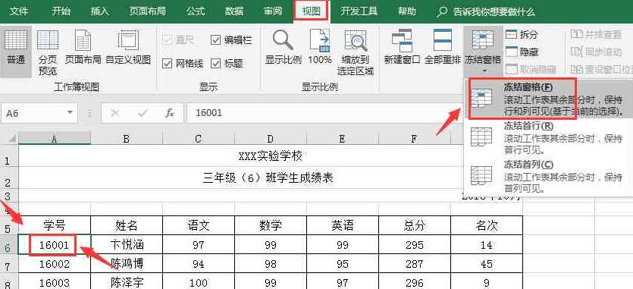The height and width of the screenshot is (289, 633).
Task: Select column header A
Action: pyautogui.click(x=55, y=139)
